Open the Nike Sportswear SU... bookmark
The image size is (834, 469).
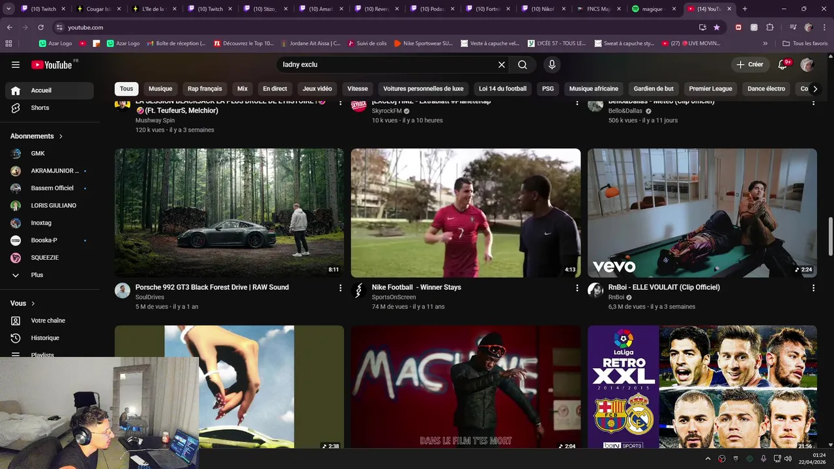423,44
